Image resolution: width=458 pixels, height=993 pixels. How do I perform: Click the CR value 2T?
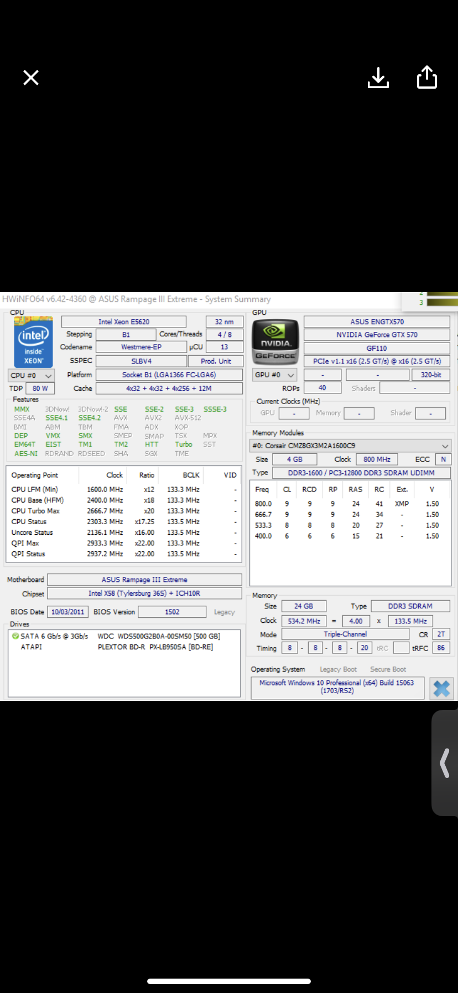click(x=441, y=634)
